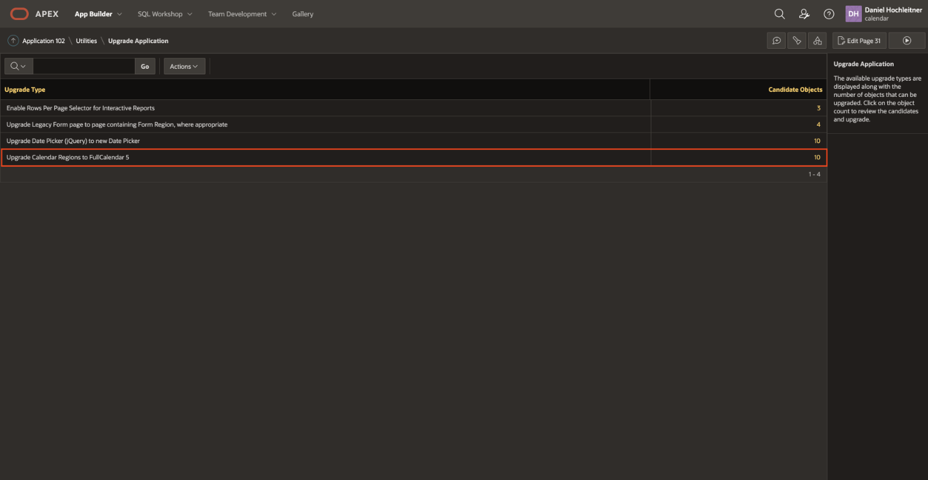
Task: Open the SQL Workshop menu item
Action: (x=160, y=14)
